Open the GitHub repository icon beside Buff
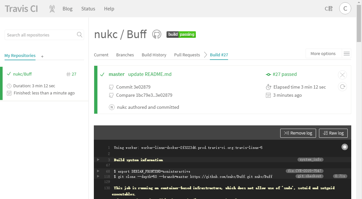This screenshot has width=362, height=199. click(157, 35)
